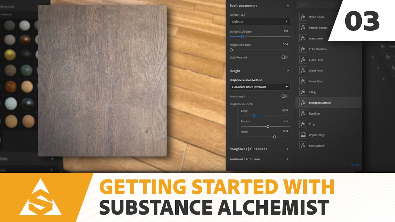Screen dimensions: 395x222
Task: Click the picture icon beside Import image
Action: [x=303, y=135]
